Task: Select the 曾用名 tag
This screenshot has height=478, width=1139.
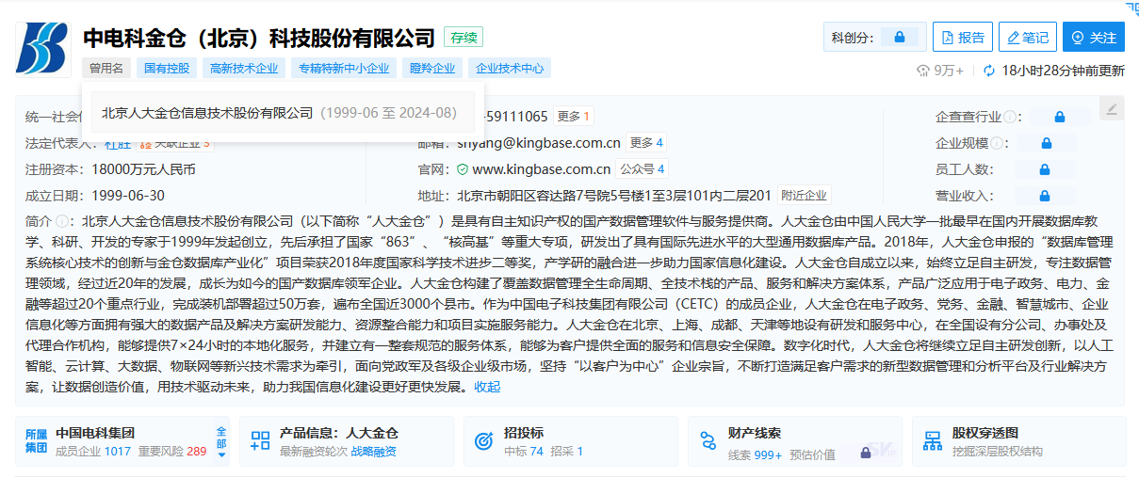Action: [106, 68]
